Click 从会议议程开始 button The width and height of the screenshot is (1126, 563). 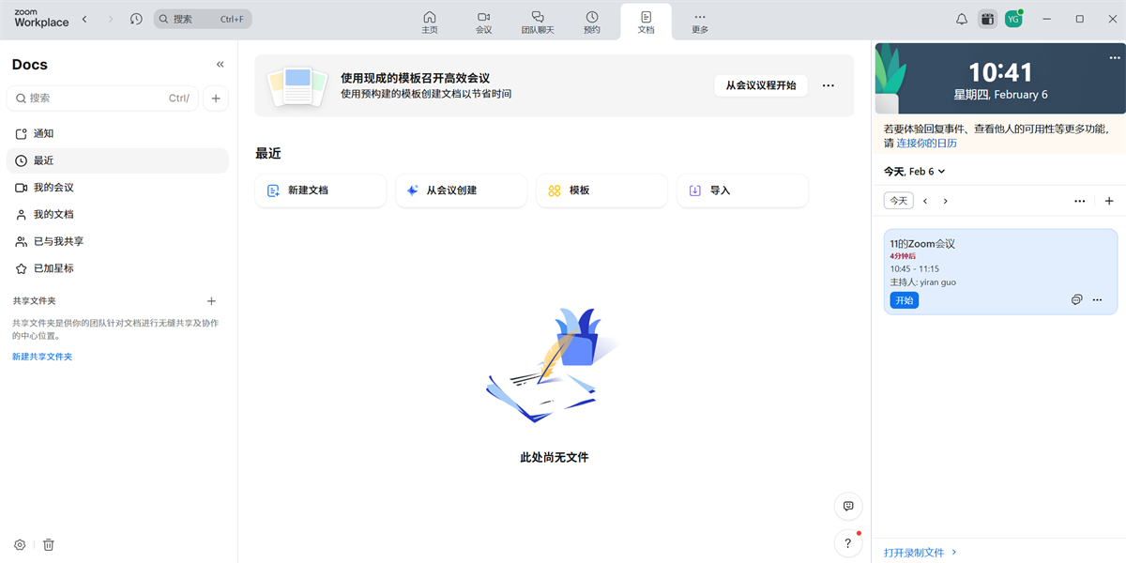click(x=763, y=85)
